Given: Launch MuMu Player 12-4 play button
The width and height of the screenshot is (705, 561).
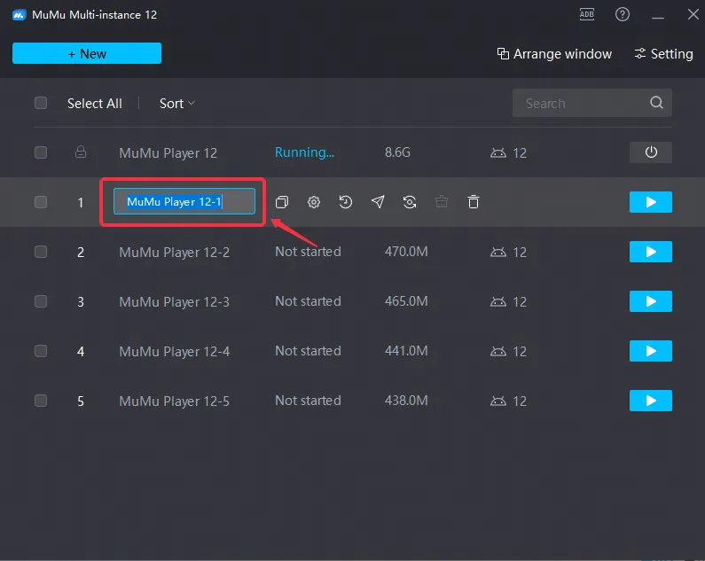Looking at the screenshot, I should pos(651,351).
